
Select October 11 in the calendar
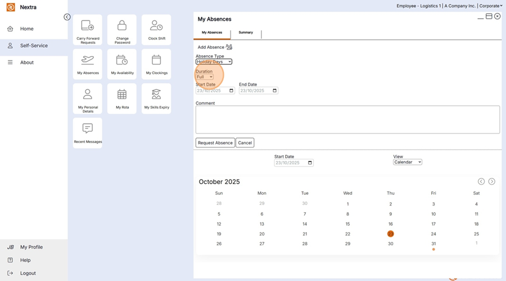476,214
